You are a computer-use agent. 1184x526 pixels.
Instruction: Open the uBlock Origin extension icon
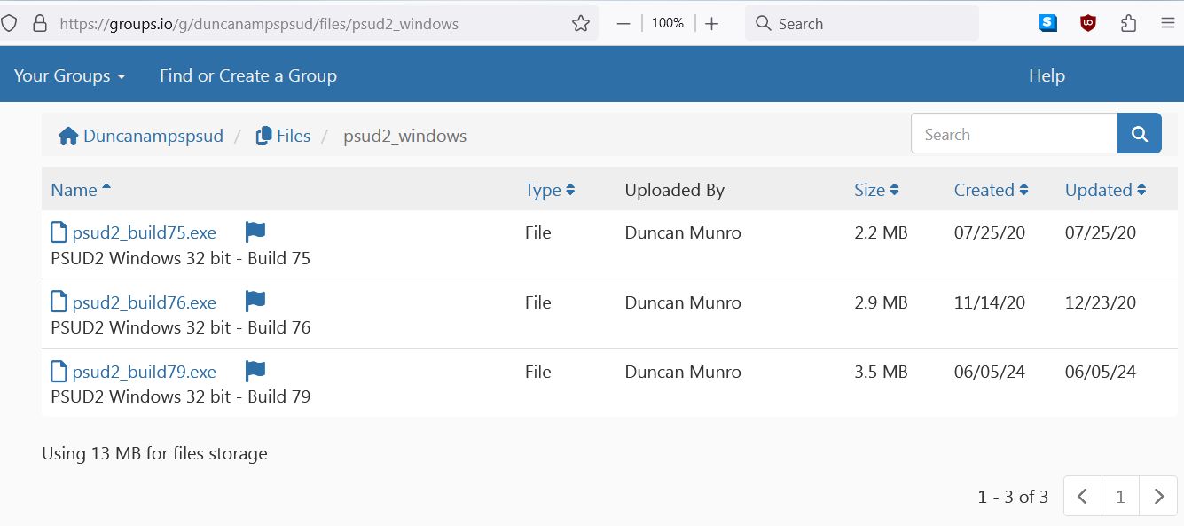pyautogui.click(x=1088, y=24)
